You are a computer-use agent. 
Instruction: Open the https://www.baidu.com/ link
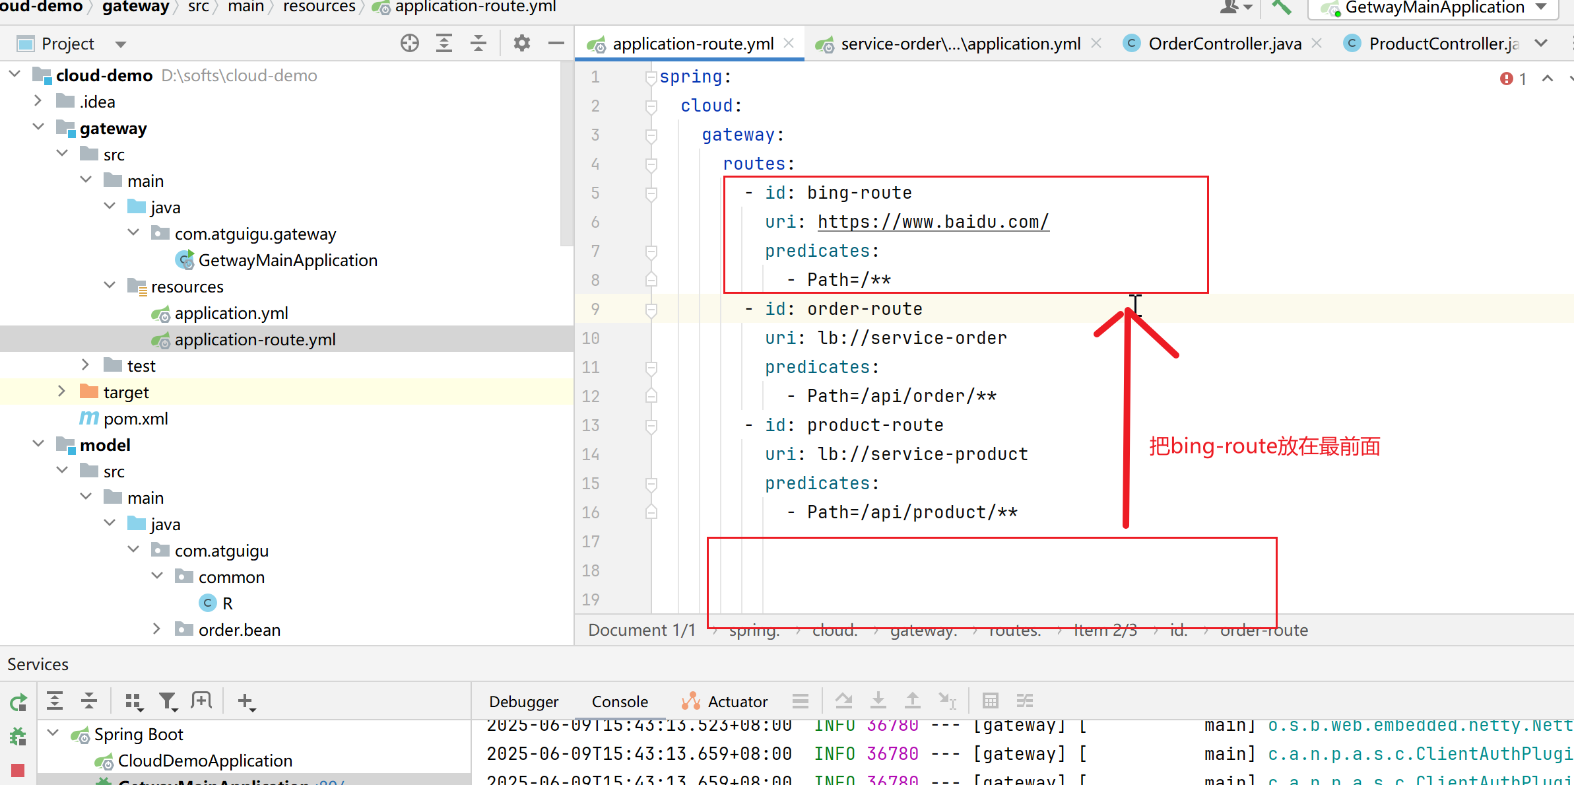pyautogui.click(x=933, y=222)
